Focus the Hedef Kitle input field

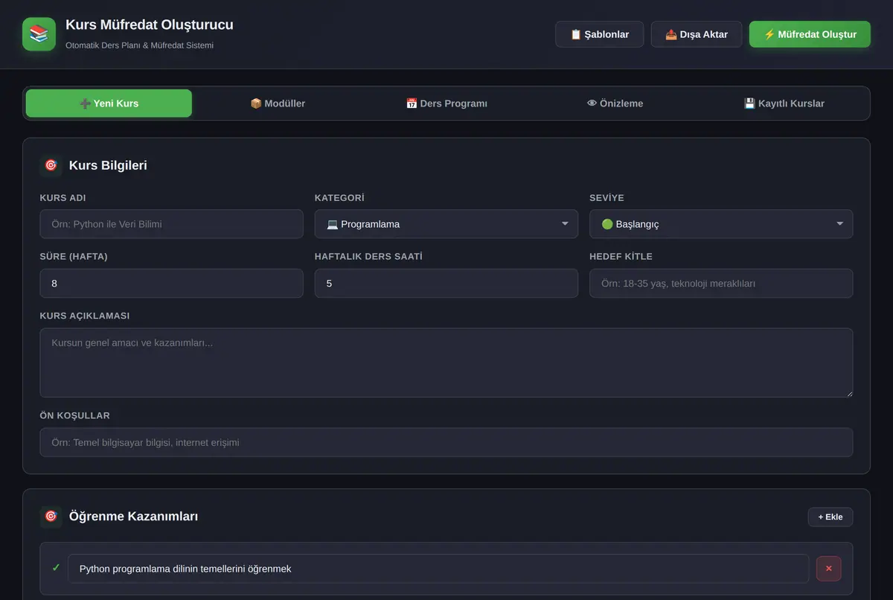pyautogui.click(x=721, y=284)
